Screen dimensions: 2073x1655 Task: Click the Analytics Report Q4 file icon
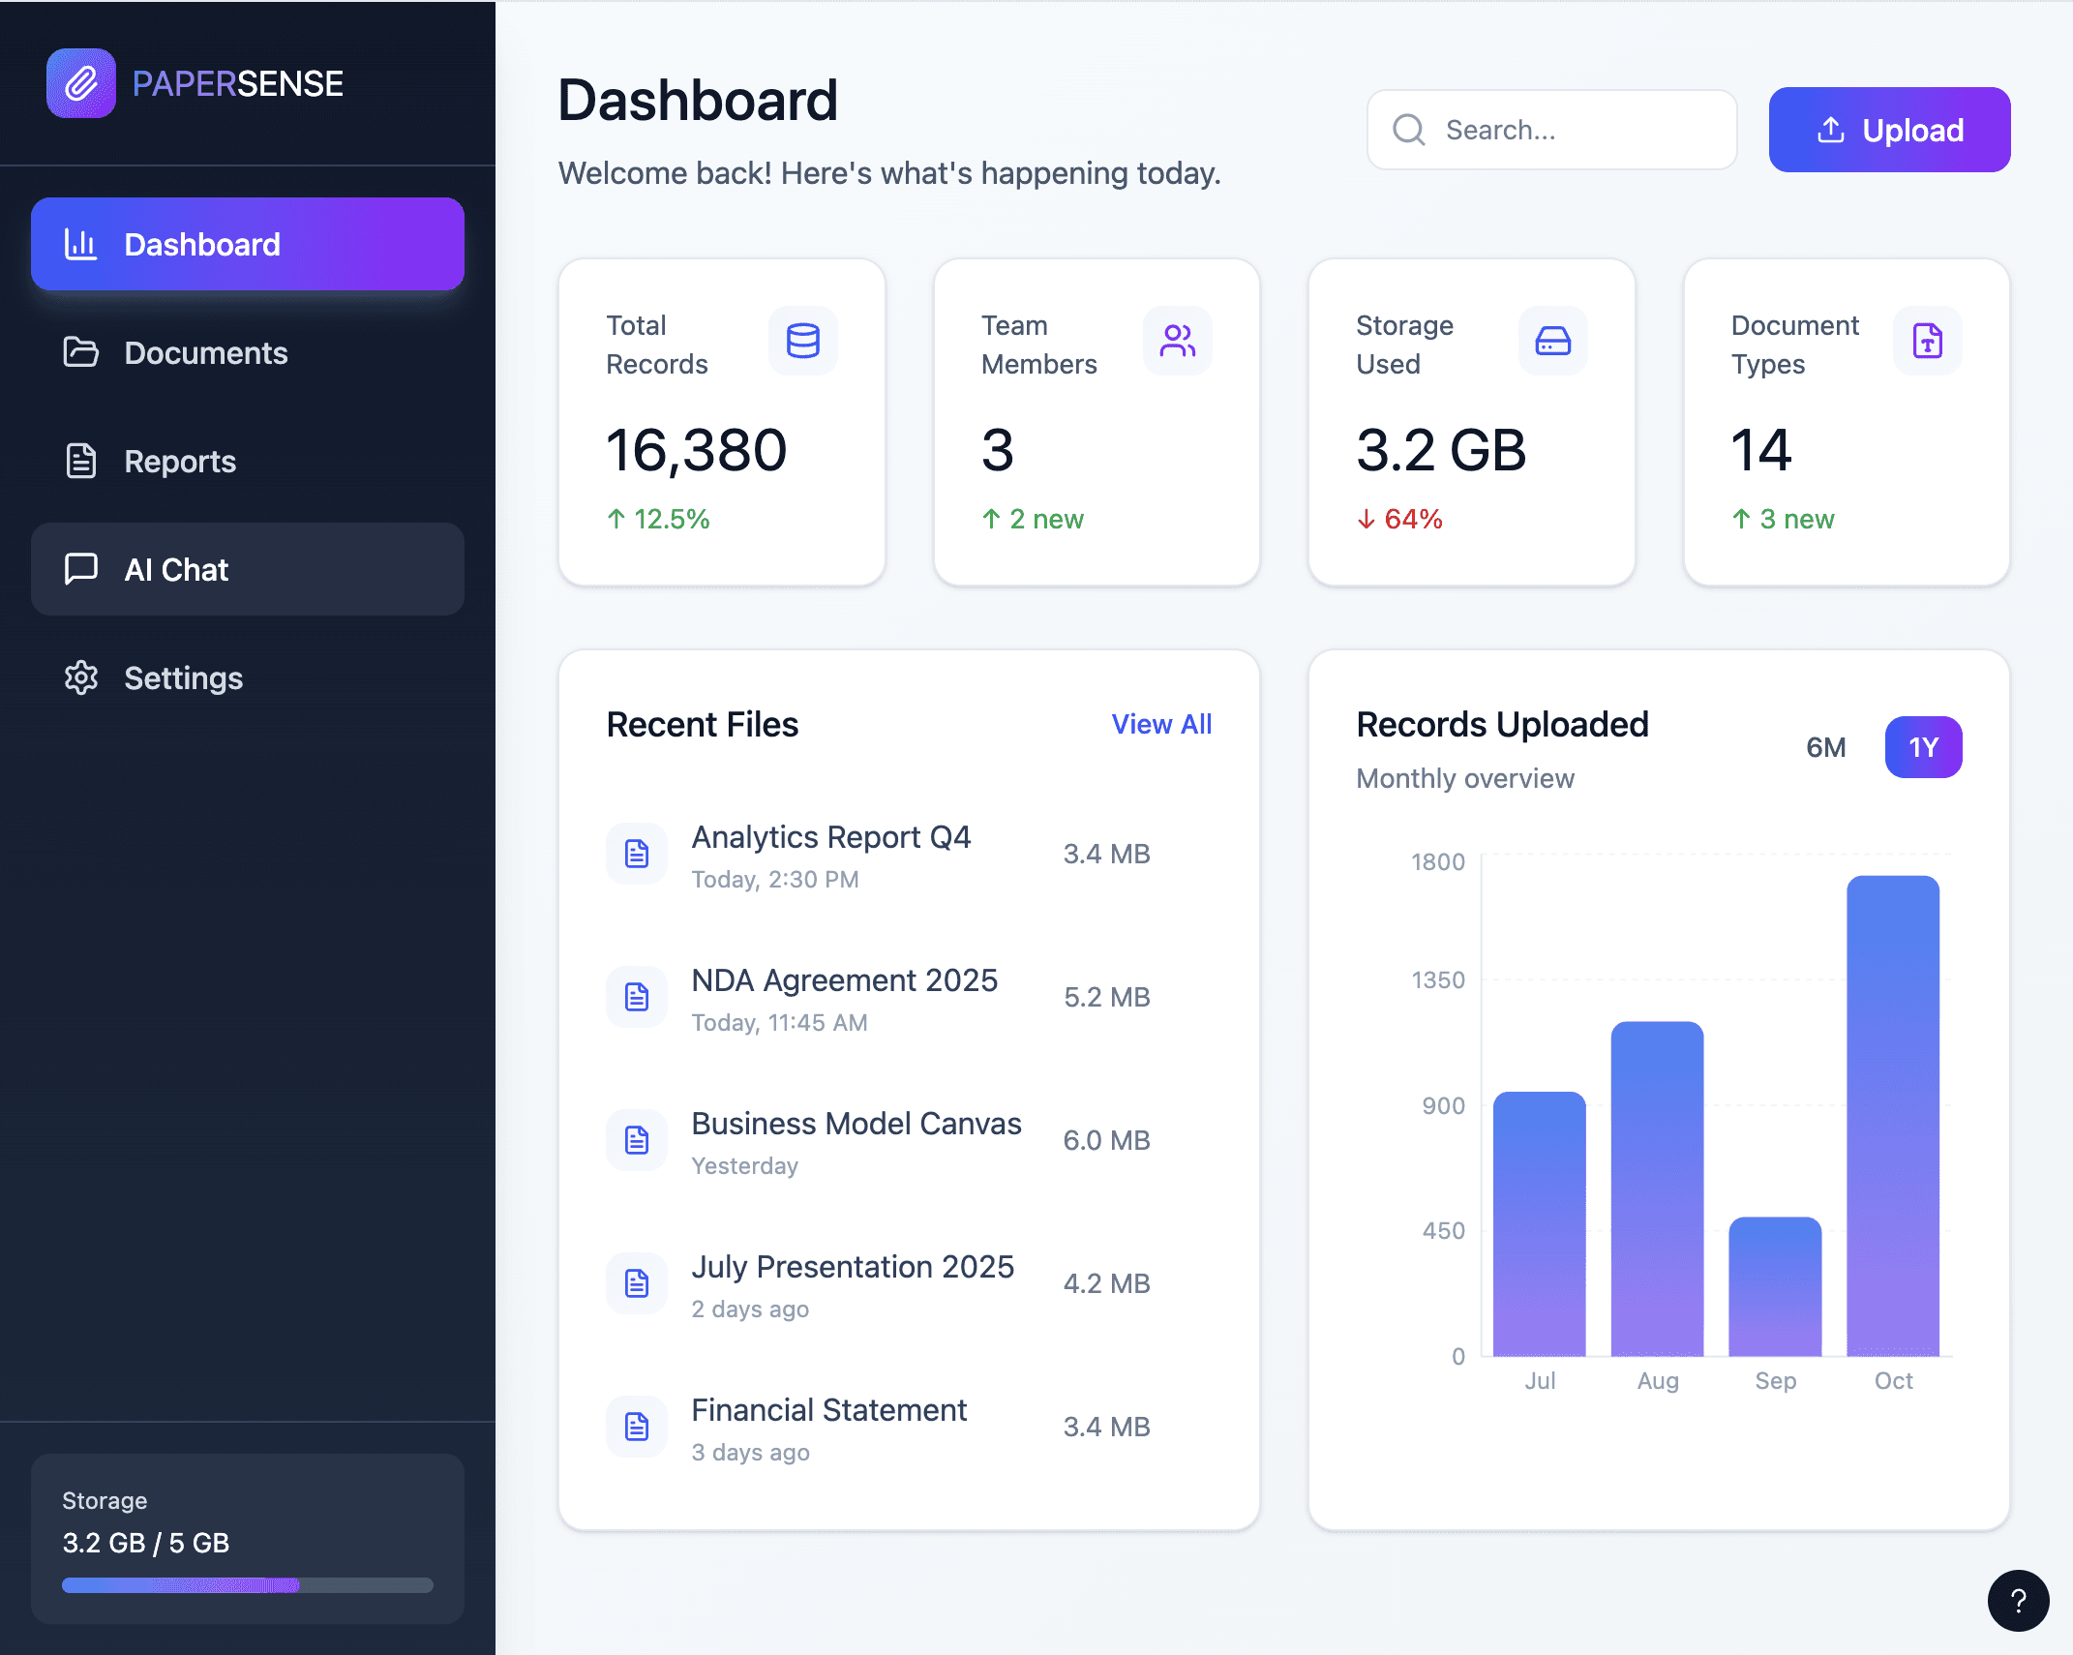click(x=637, y=854)
